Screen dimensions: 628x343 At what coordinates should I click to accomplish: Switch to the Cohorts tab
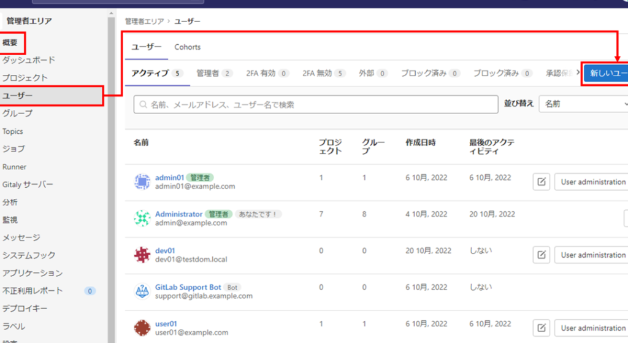(x=187, y=47)
